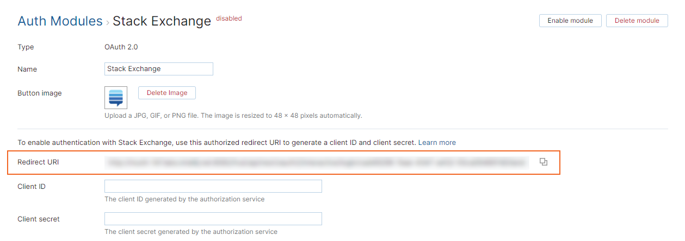Click into the Client ID input

[x=213, y=186]
